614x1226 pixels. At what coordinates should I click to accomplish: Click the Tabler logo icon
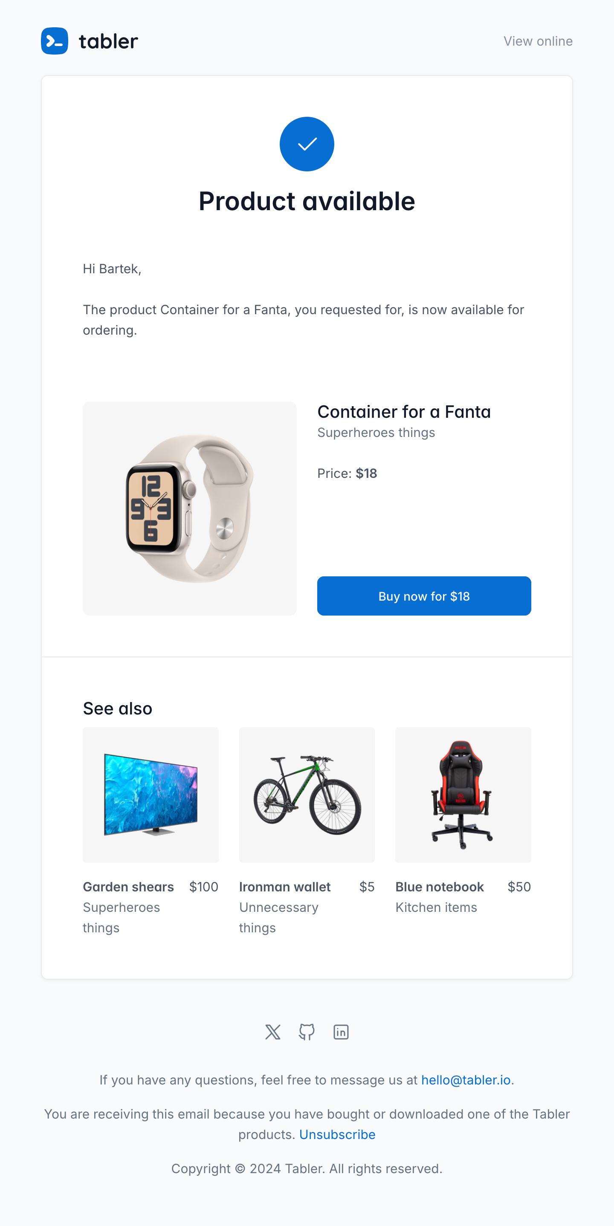point(55,41)
